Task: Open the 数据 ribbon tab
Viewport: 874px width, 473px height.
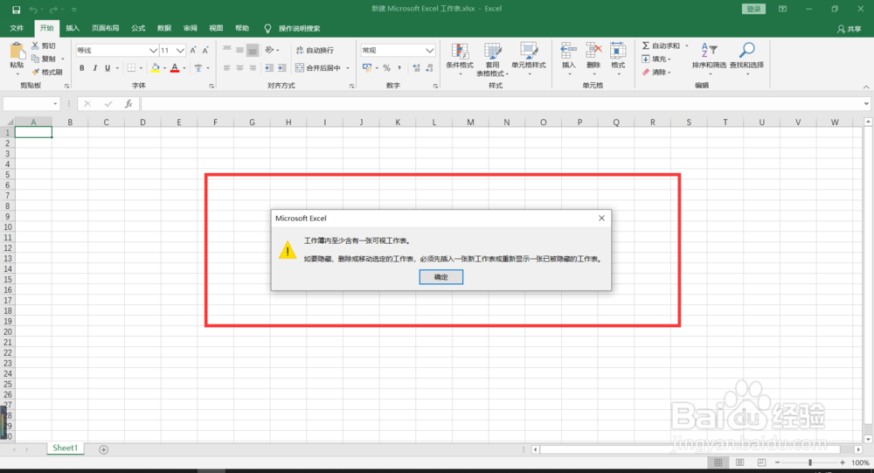Action: click(164, 28)
